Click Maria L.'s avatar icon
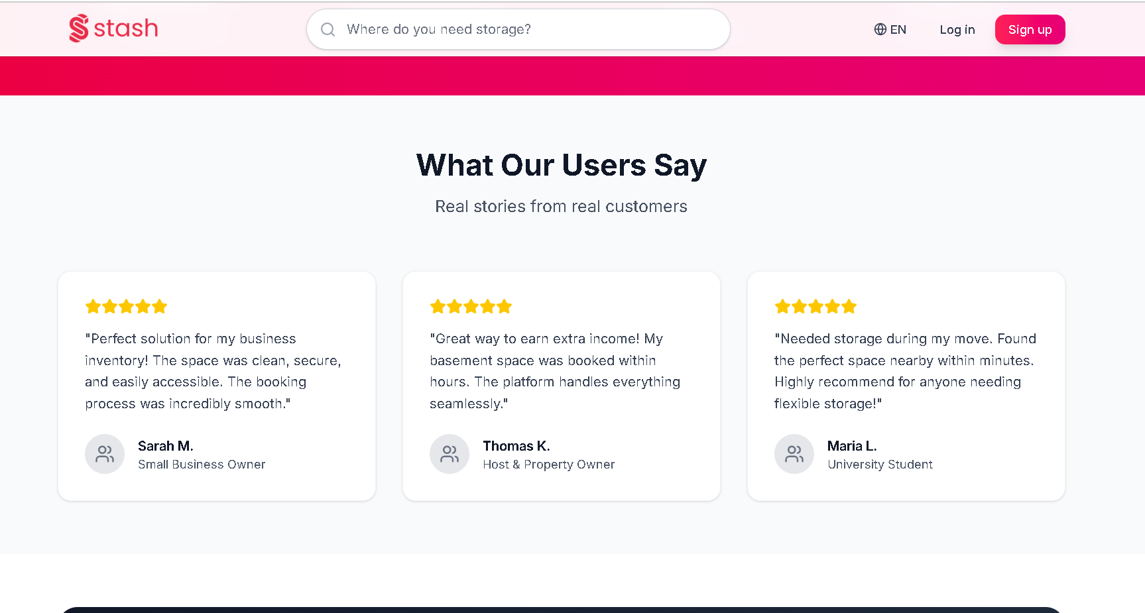 point(794,454)
